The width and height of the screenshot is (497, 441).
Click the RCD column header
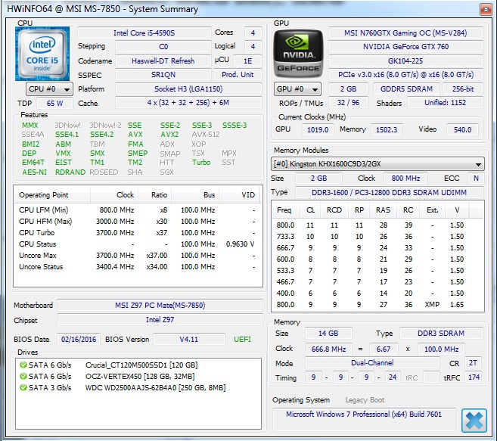pyautogui.click(x=334, y=210)
